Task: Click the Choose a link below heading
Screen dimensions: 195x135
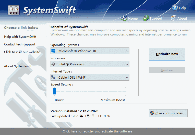Action: [21, 28]
